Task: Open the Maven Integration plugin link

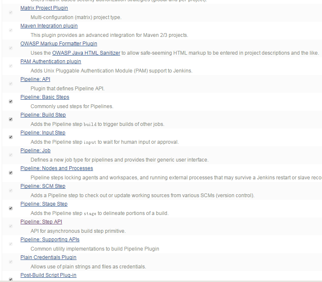Action: [49, 26]
